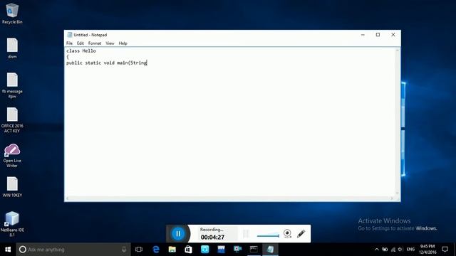Open the clock showing 9:45 PM
This screenshot has width=456, height=256.
click(x=427, y=250)
